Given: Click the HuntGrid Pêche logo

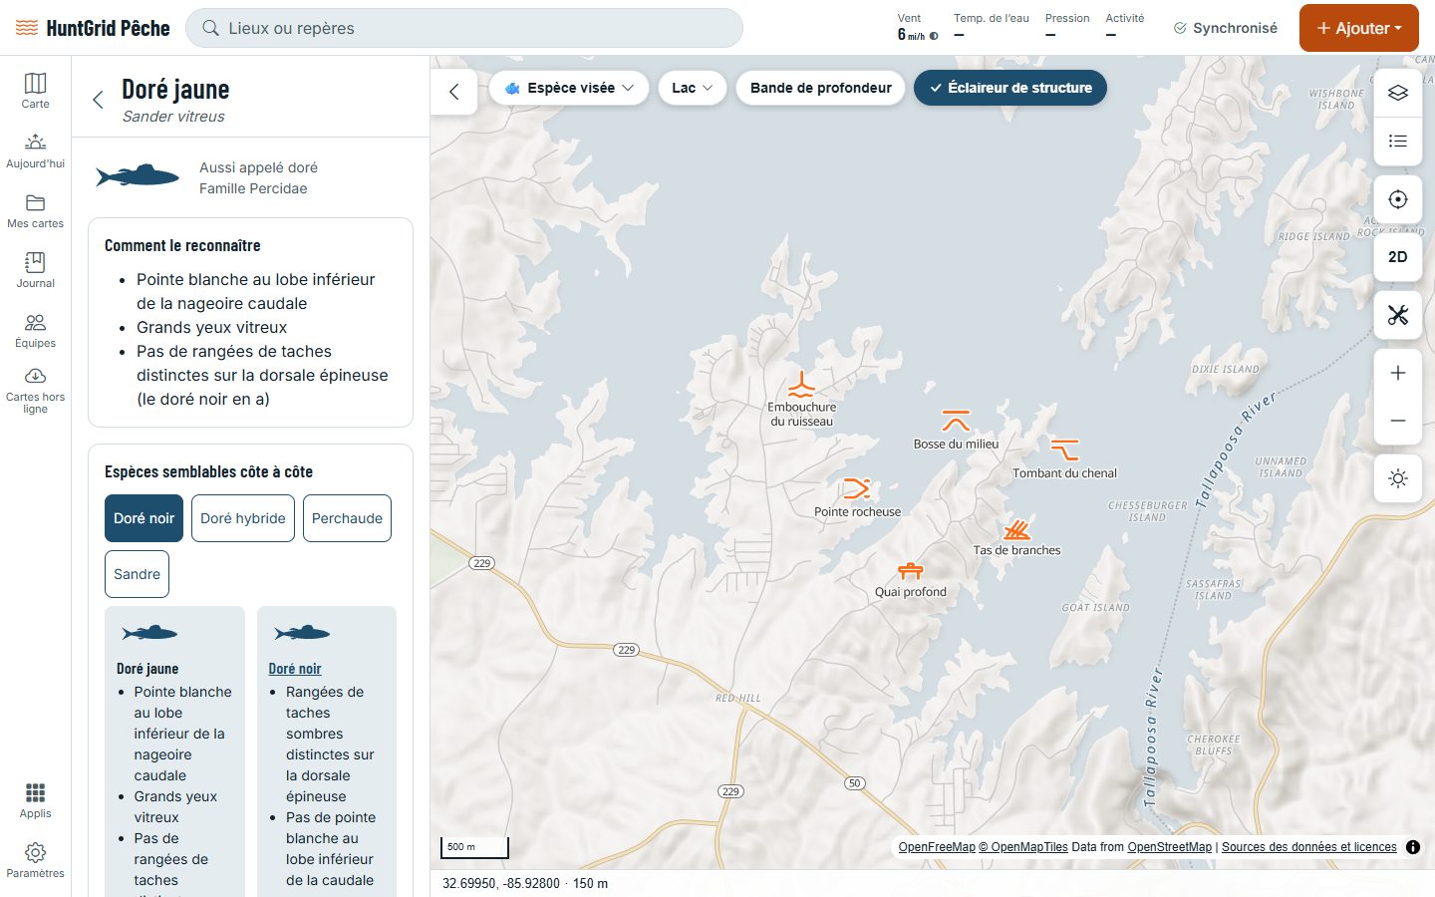Looking at the screenshot, I should (93, 28).
